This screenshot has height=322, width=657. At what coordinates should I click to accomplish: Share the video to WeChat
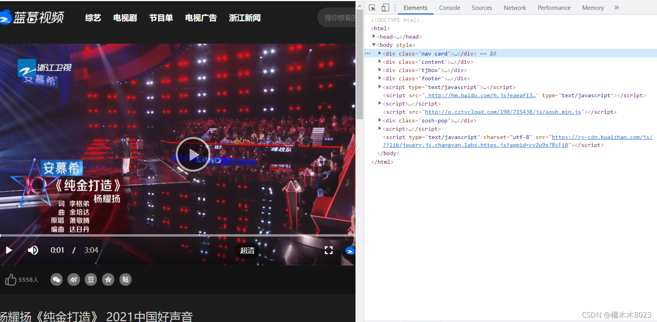tap(56, 279)
